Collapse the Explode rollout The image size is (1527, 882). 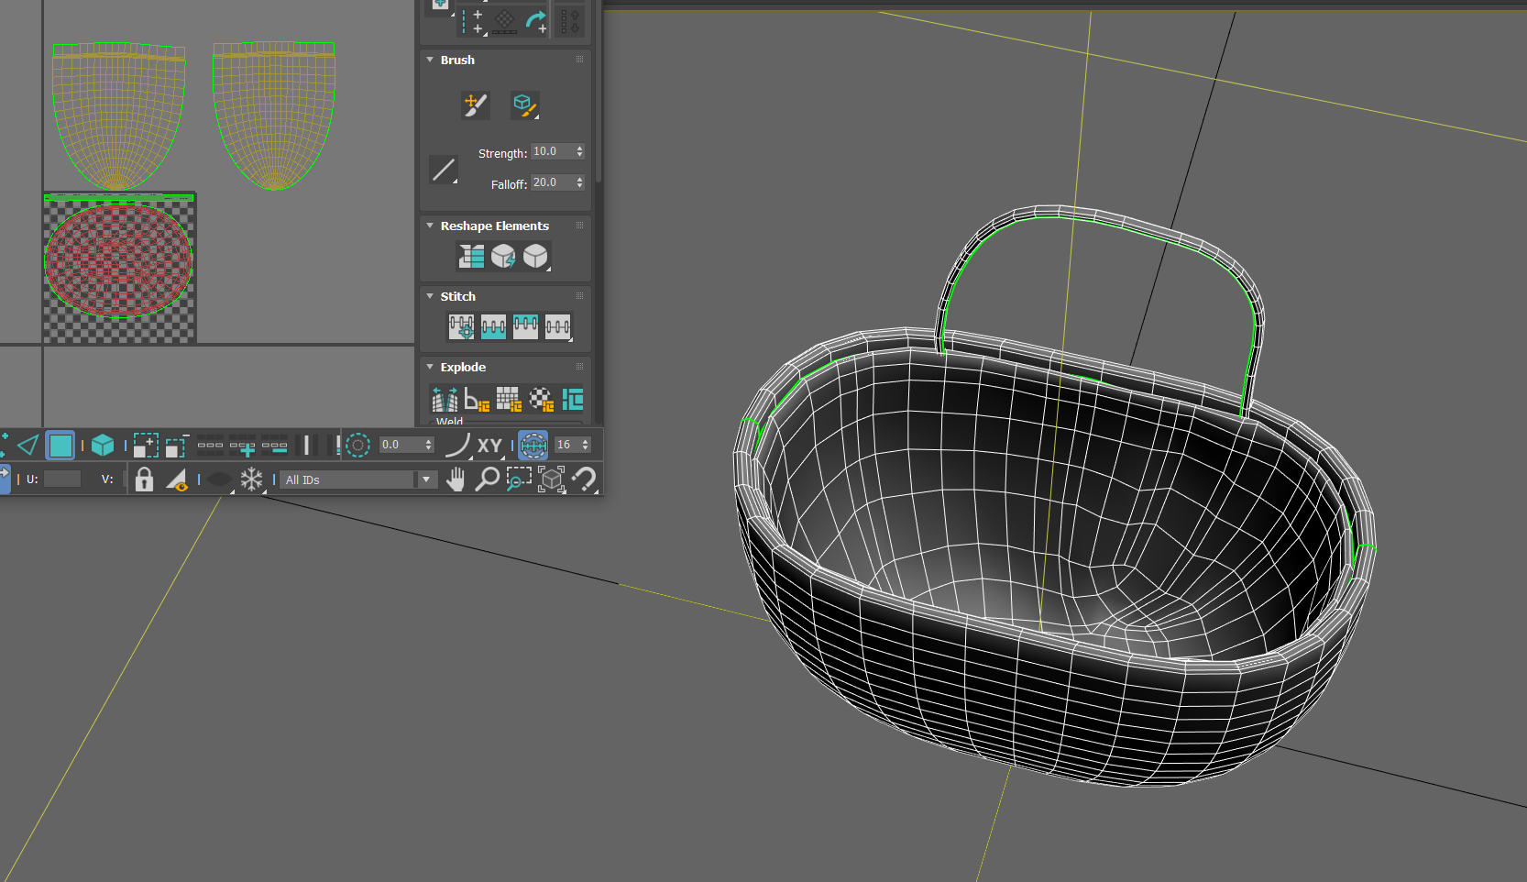[430, 367]
